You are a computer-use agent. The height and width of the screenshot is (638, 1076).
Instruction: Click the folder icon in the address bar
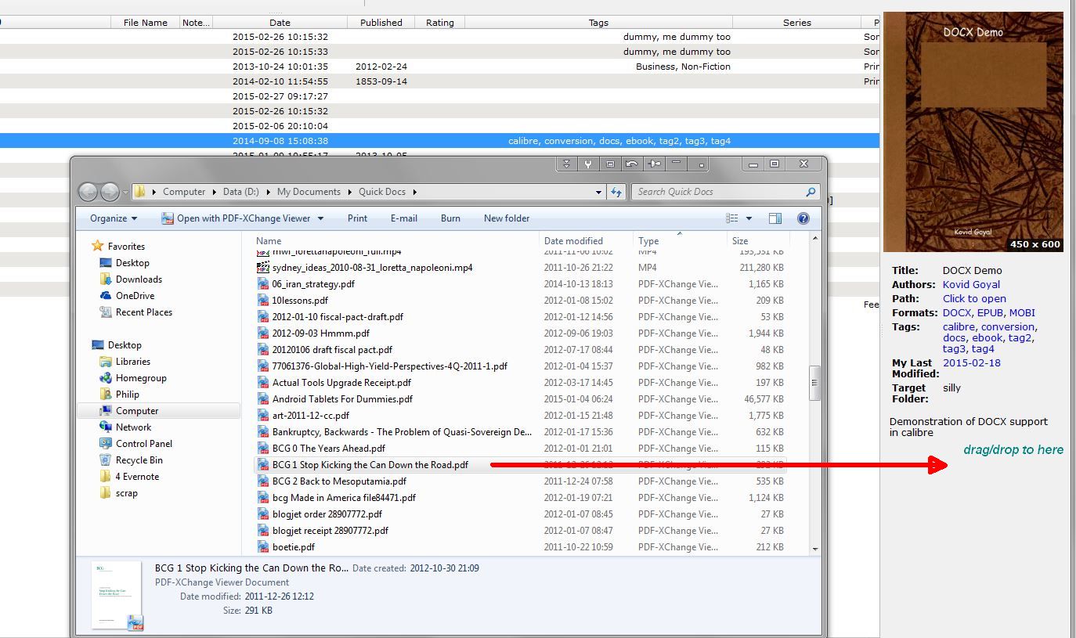coord(139,192)
